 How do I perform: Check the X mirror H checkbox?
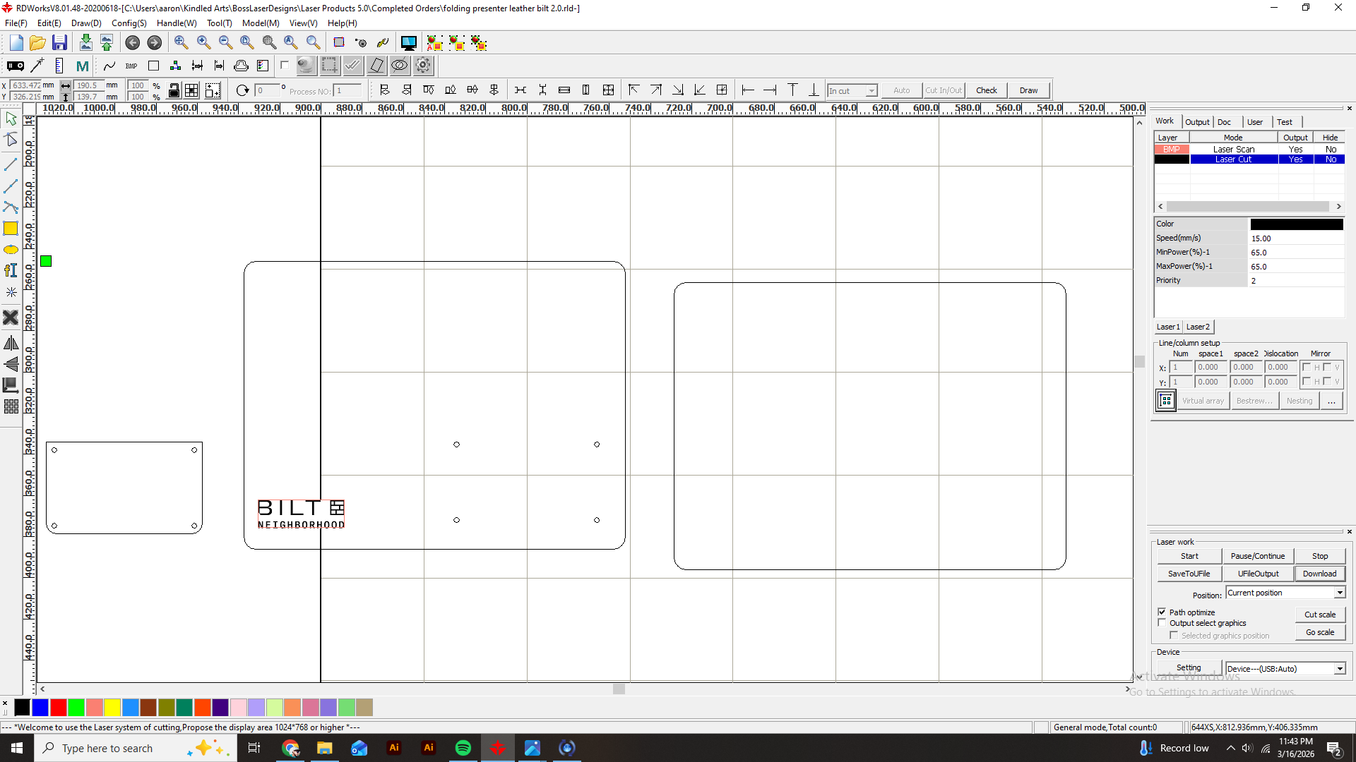click(x=1307, y=367)
